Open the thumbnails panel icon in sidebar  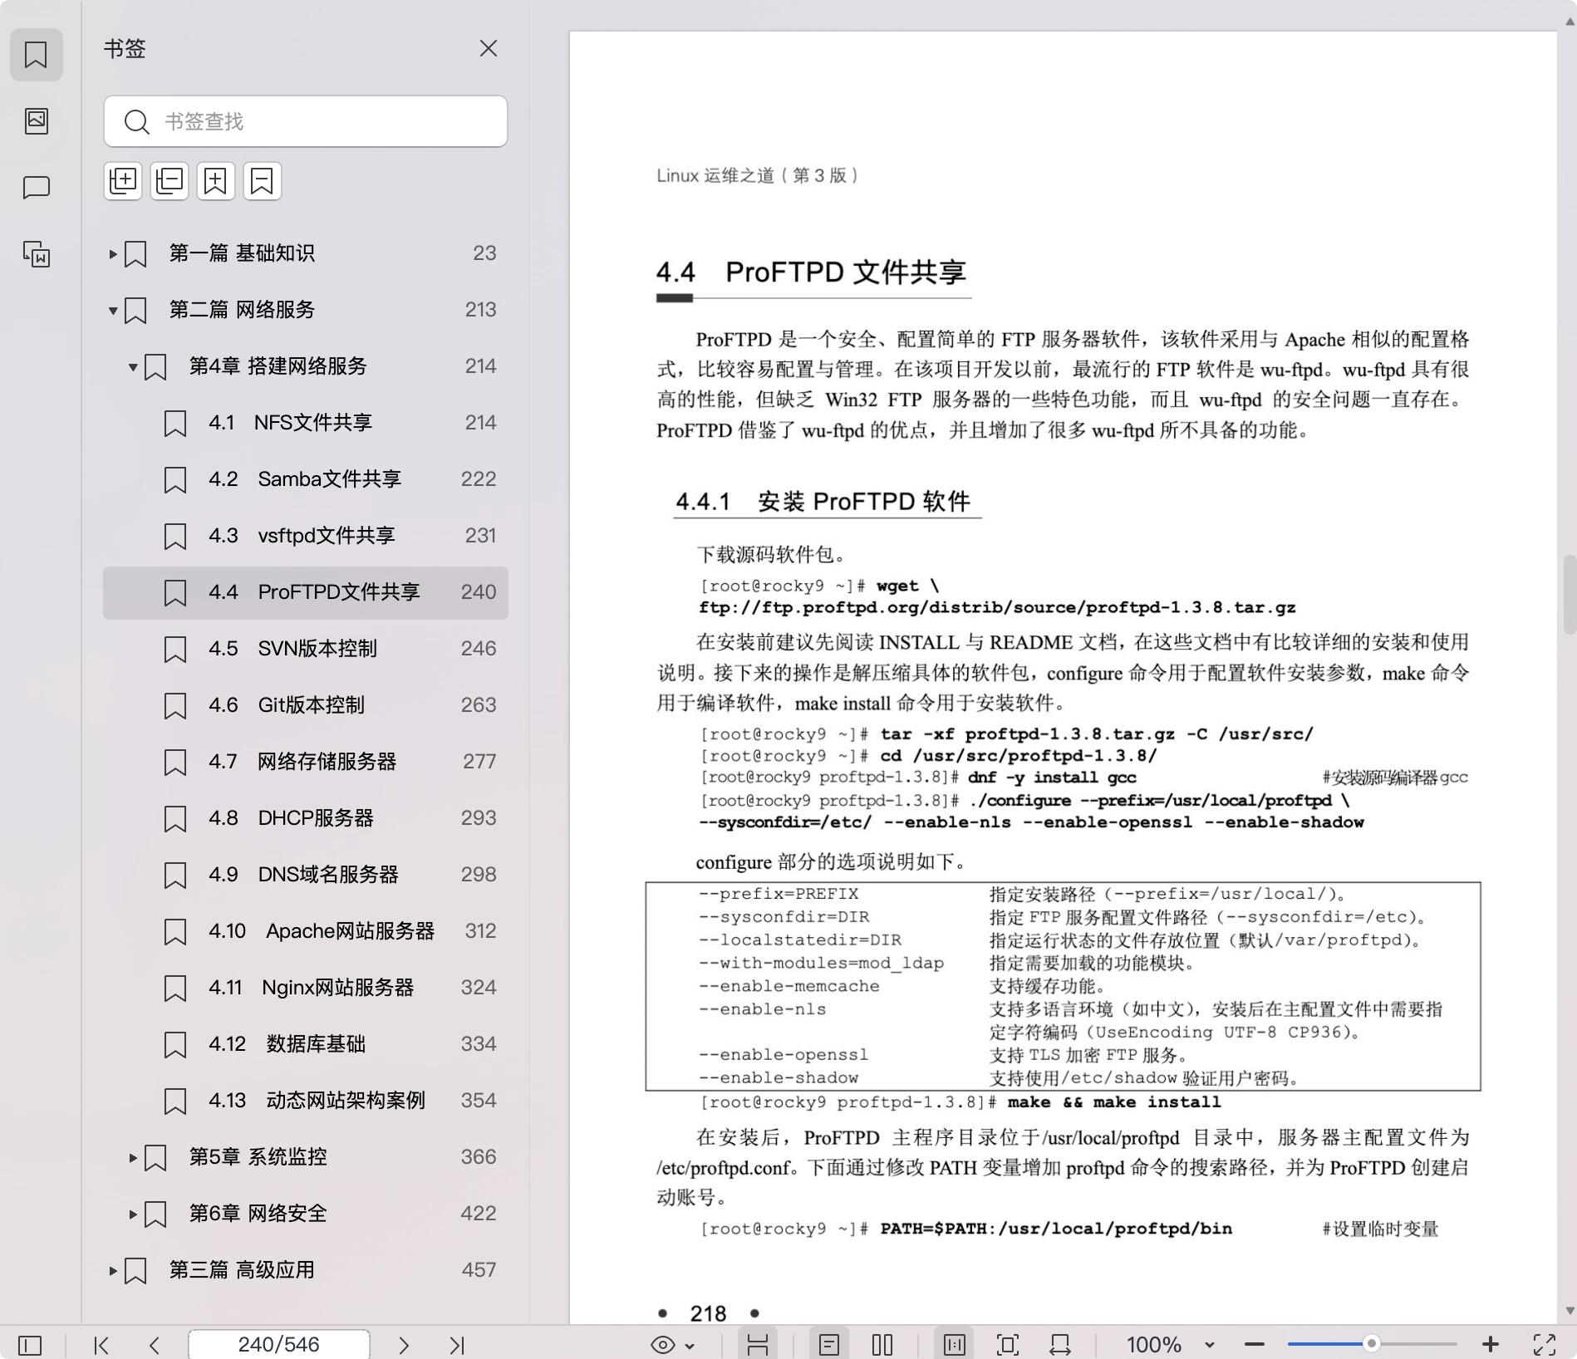tap(36, 121)
